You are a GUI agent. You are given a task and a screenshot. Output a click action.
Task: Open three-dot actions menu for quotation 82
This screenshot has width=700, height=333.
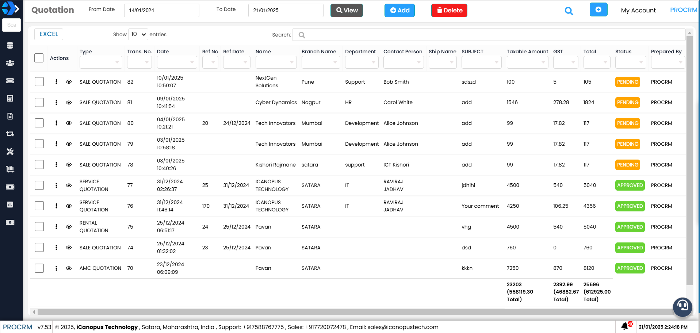56,82
